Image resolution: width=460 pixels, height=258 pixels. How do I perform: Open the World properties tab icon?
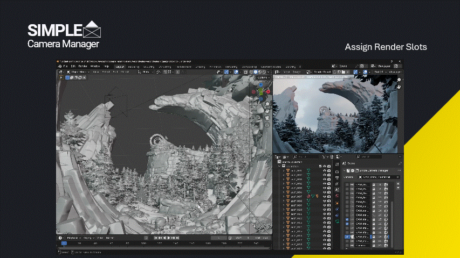[337, 196]
